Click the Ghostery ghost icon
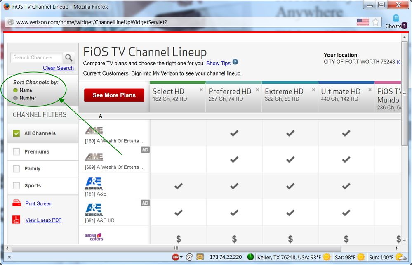The height and width of the screenshot is (265, 412). pos(396,19)
